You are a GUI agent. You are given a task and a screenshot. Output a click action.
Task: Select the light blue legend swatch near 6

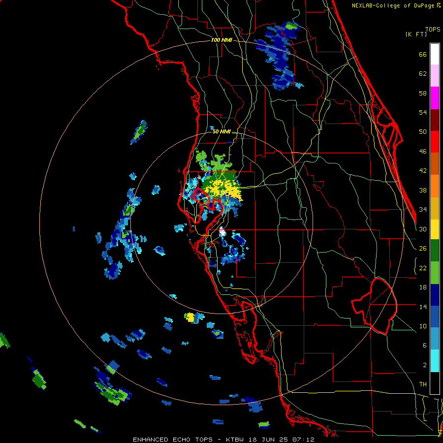coord(435,339)
